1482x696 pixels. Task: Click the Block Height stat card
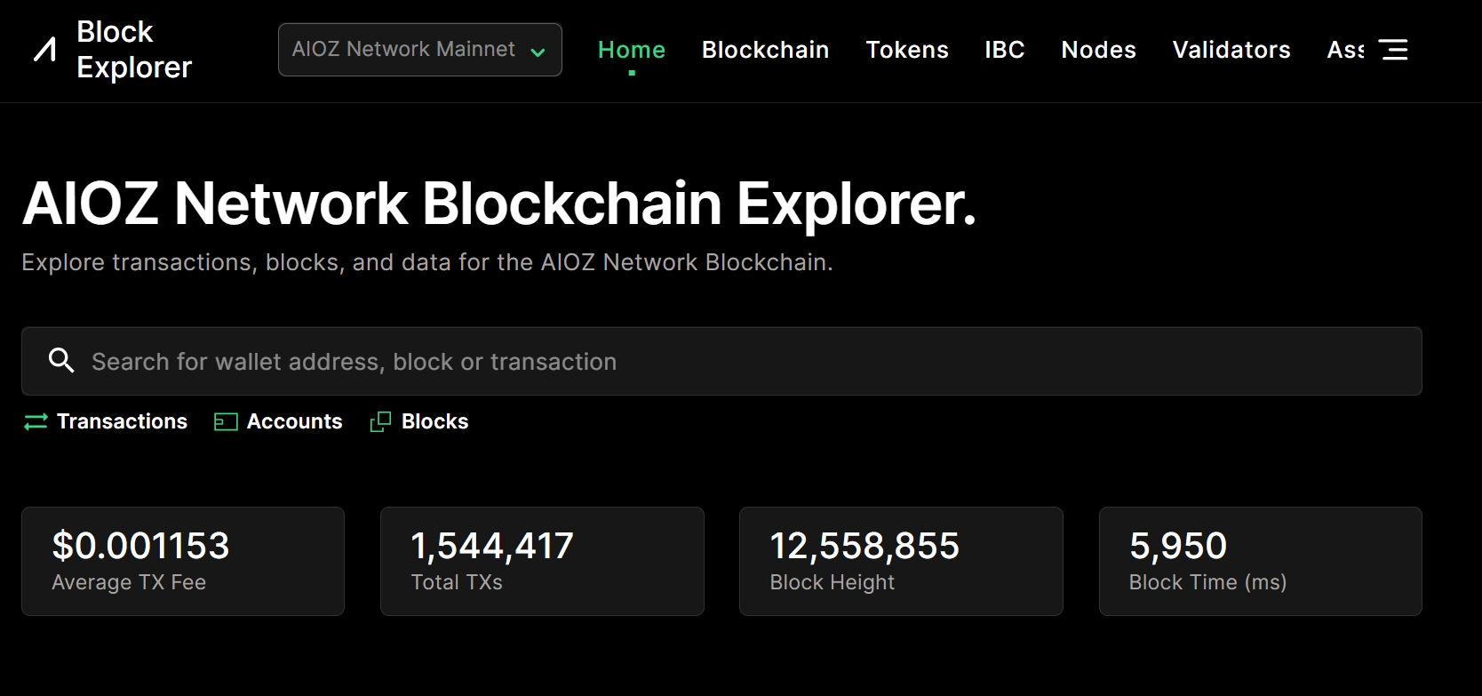901,561
